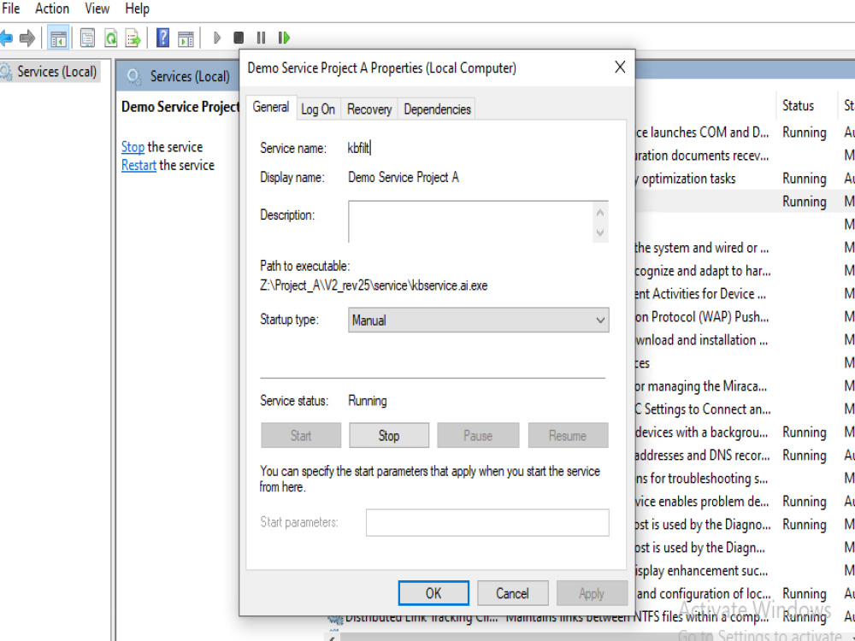The image size is (855, 641).
Task: Click the Description scroll down arrow
Action: [x=600, y=232]
